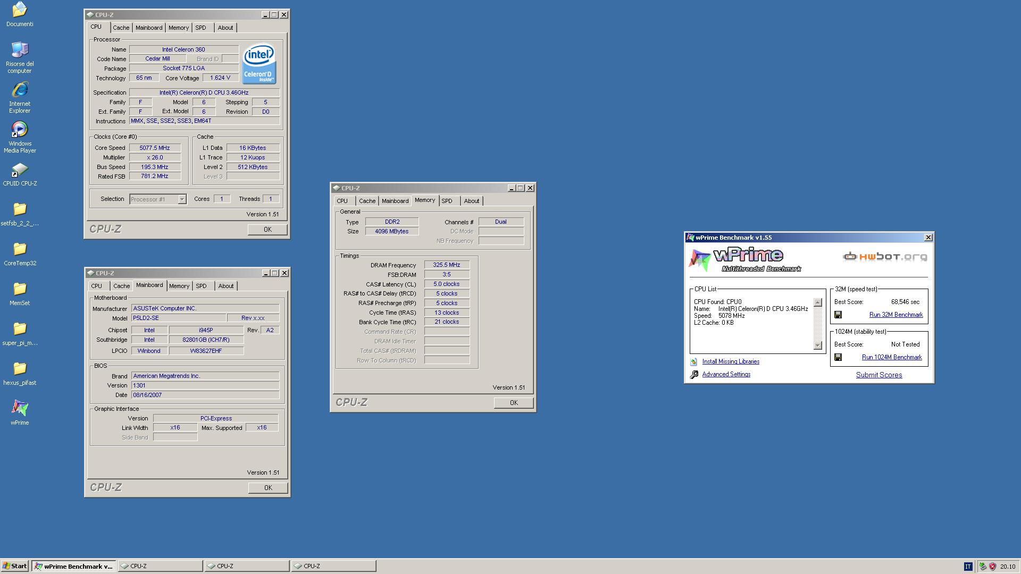The image size is (1021, 574).
Task: Select CPU tab in Memory CPU-Z window
Action: pyautogui.click(x=342, y=201)
